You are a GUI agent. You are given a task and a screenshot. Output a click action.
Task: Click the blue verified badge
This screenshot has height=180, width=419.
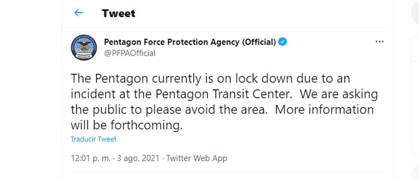[282, 42]
